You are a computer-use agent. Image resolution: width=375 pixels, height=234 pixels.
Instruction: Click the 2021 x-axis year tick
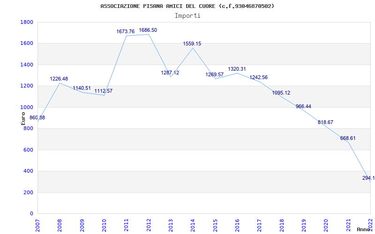pos(348,225)
